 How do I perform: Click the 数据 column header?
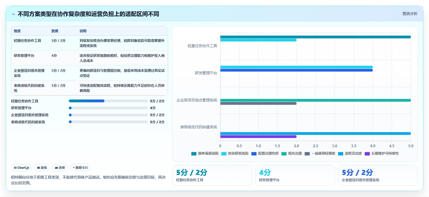[x=55, y=31]
